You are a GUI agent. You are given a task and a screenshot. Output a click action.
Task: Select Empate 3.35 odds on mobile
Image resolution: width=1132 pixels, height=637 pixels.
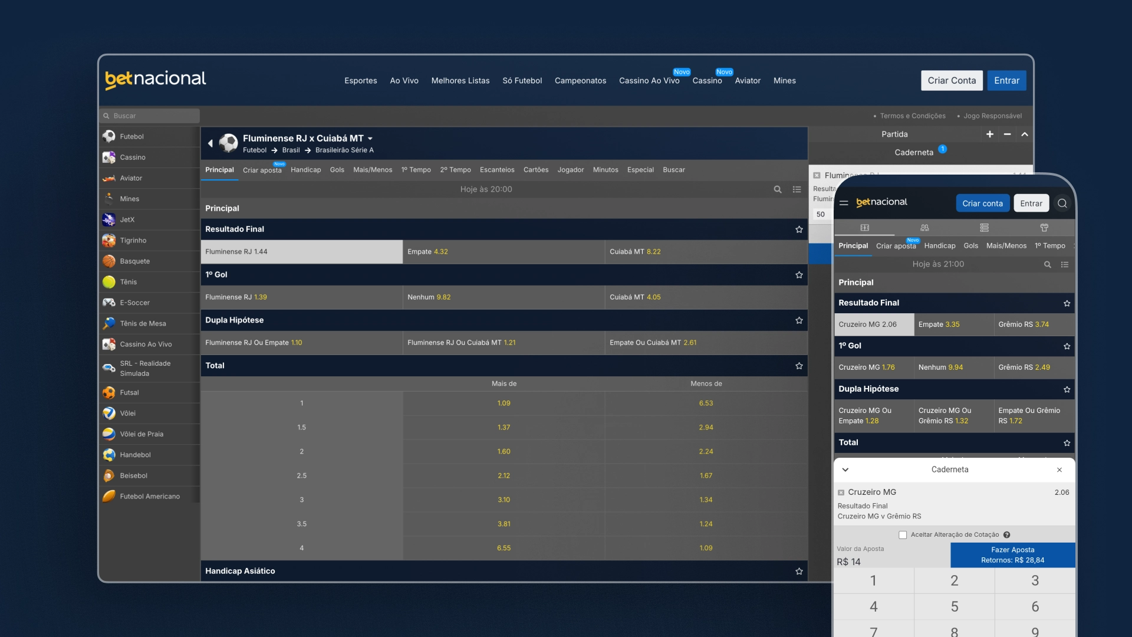[953, 324]
